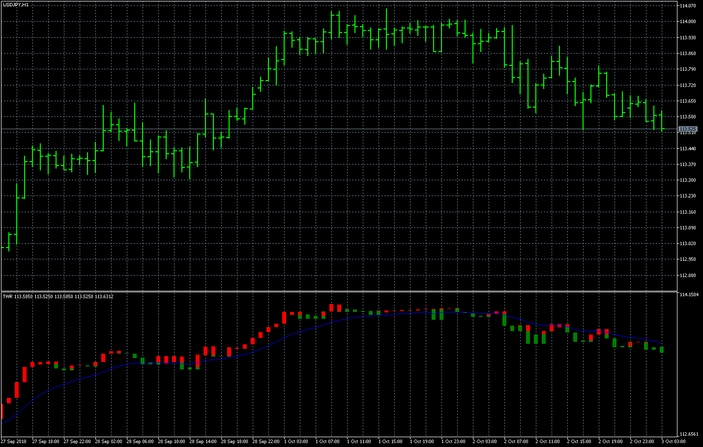Click the horizontal bid price line
This screenshot has height=447, width=703.
344,129
